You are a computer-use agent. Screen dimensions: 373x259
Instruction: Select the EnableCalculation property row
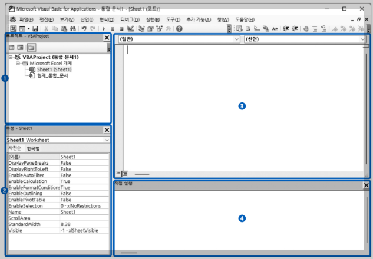[x=58, y=181]
